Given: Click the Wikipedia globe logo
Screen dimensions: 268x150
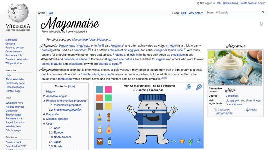Looking at the screenshot, I should pos(18,13).
